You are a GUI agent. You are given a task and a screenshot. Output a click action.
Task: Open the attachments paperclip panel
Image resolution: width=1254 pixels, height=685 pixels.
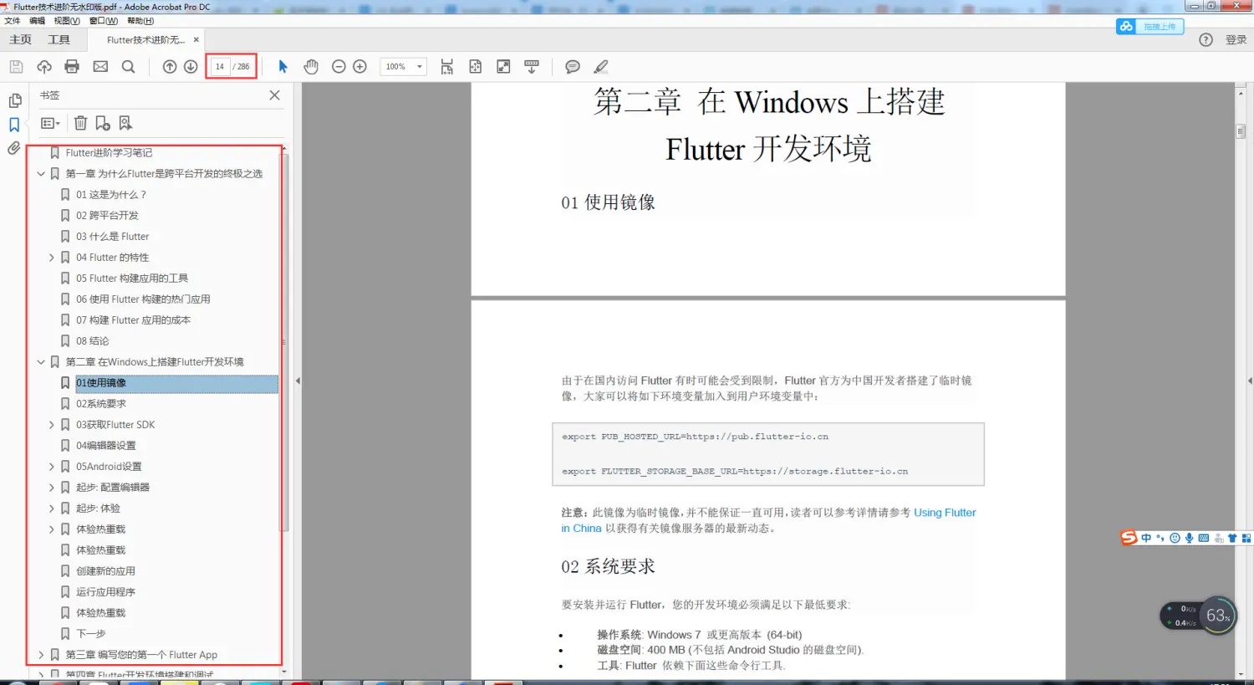pyautogui.click(x=14, y=148)
